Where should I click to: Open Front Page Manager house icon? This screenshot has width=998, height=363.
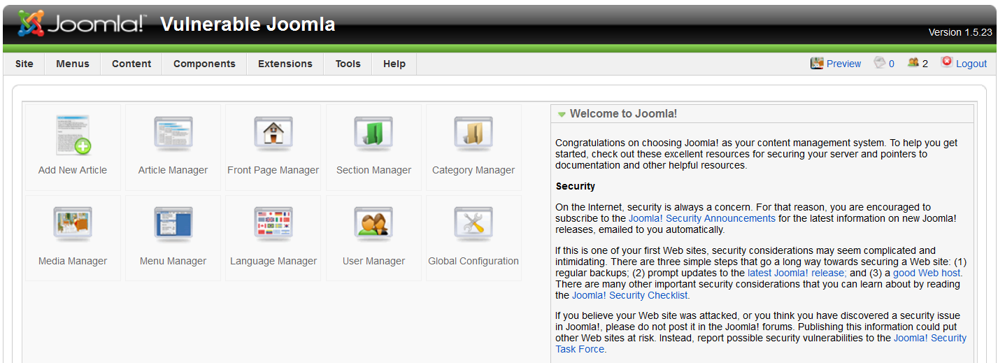tap(273, 136)
